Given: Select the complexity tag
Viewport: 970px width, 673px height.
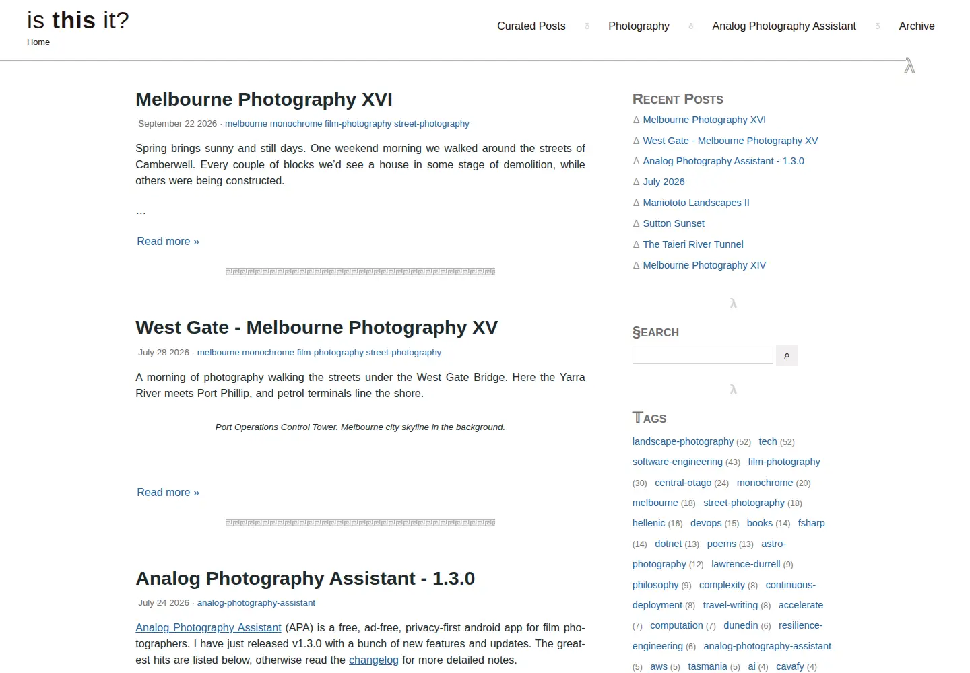Looking at the screenshot, I should pyautogui.click(x=722, y=585).
